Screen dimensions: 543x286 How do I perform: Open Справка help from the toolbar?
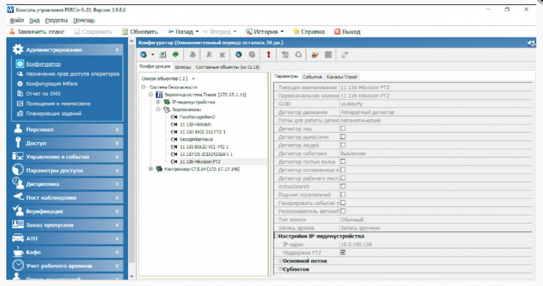pyautogui.click(x=309, y=32)
